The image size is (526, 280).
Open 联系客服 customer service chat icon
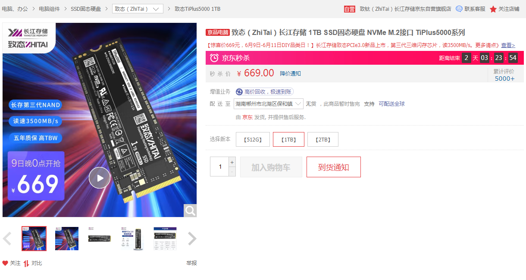pos(459,9)
